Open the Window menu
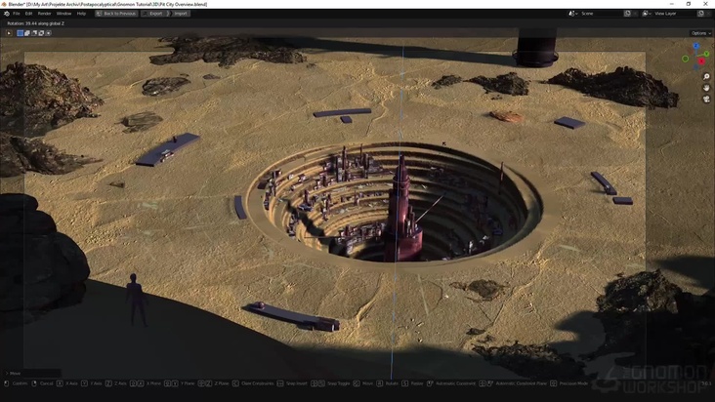Viewport: 715px width, 402px height. click(63, 14)
